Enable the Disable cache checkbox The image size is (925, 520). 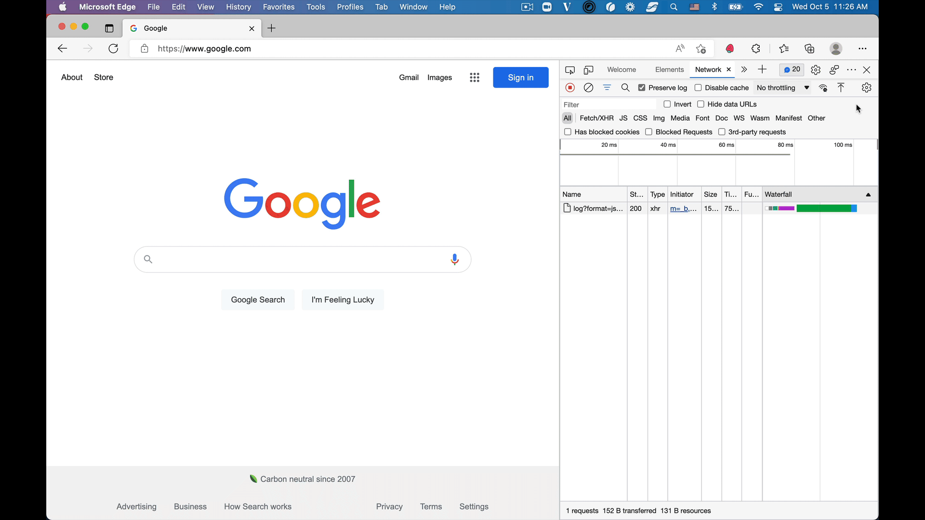(699, 88)
